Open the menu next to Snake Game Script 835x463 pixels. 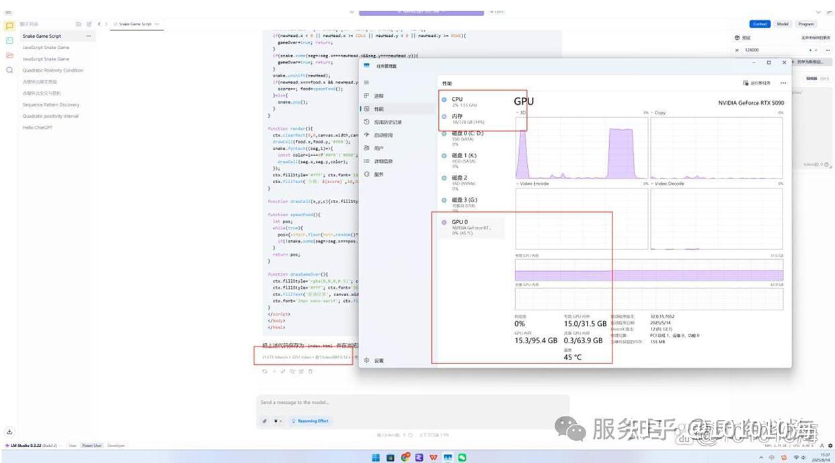(89, 36)
